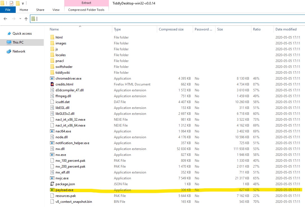Screen dimensions: 305x207
Task: Click the chromedriver.exe application icon
Action: coord(52,78)
